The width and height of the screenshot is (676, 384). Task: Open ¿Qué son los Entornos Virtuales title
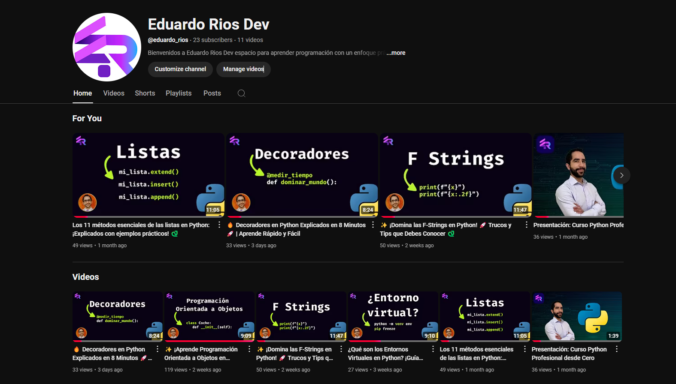[x=385, y=354]
